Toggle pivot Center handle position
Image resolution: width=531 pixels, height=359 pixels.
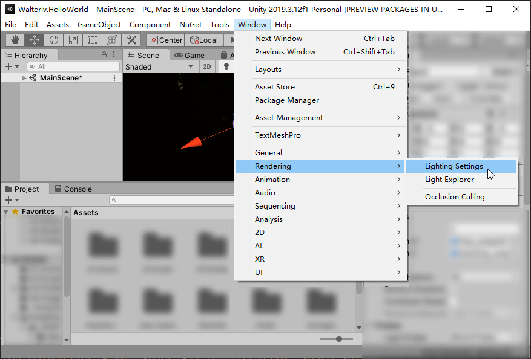166,40
